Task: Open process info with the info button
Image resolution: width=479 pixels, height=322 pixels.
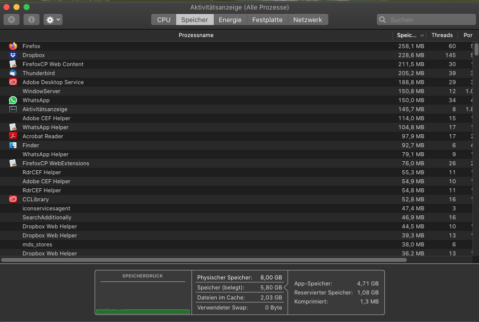Action: pyautogui.click(x=32, y=20)
